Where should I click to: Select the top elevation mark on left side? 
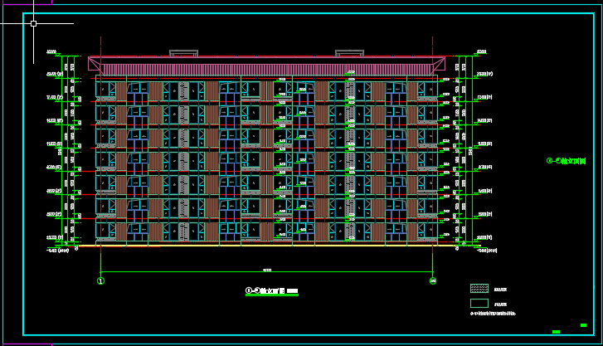coord(51,51)
